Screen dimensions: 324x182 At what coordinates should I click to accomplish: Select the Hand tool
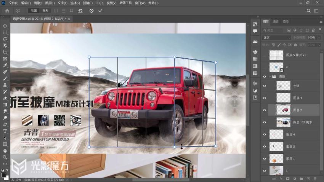pos(5,151)
